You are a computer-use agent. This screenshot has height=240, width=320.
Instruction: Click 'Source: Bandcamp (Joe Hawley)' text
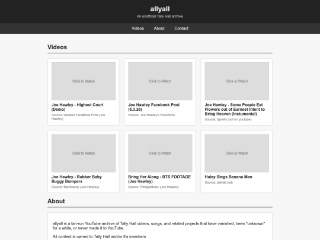pos(75,187)
